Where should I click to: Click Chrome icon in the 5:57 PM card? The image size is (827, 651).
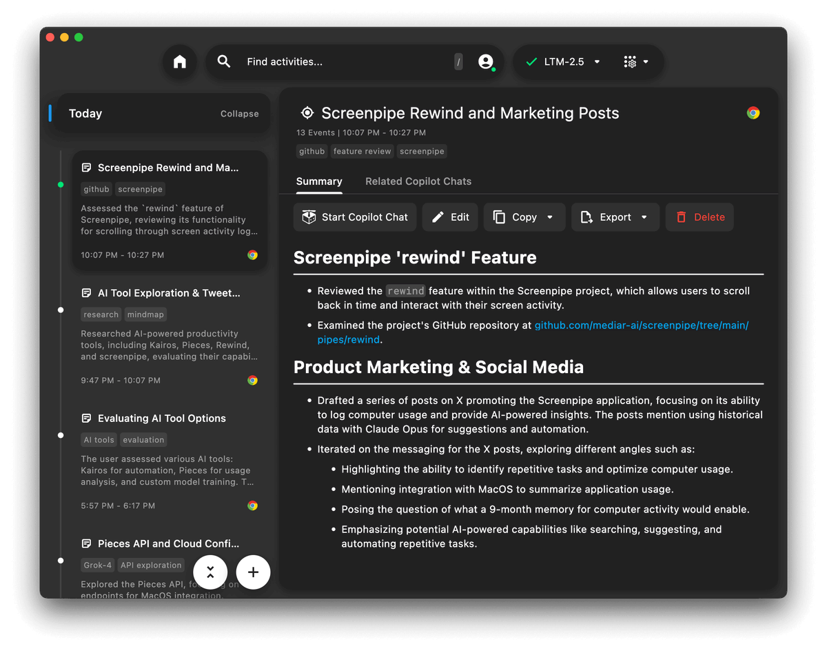tap(253, 505)
